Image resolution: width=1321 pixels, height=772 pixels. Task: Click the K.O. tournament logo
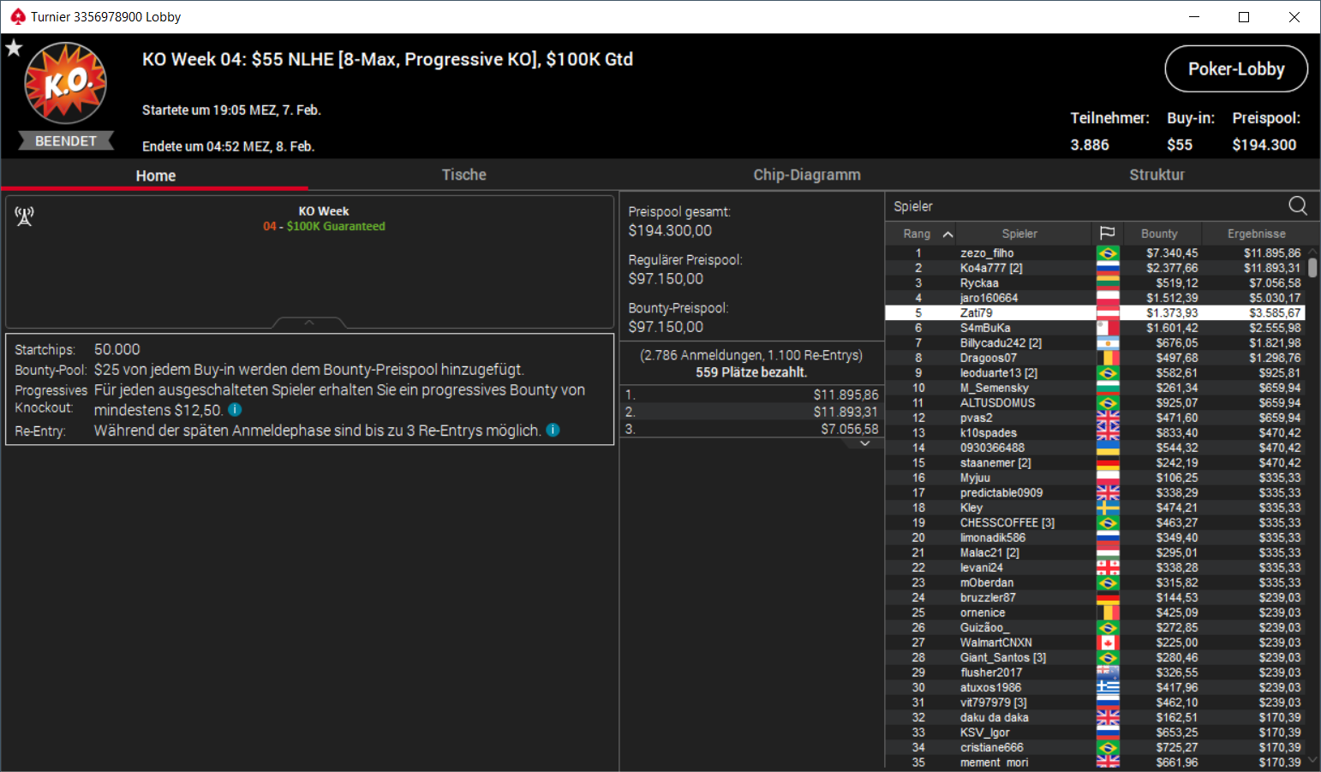(x=66, y=83)
